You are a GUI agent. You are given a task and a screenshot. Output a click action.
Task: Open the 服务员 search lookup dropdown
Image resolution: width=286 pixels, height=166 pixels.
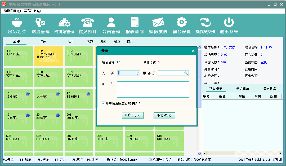point(186,73)
